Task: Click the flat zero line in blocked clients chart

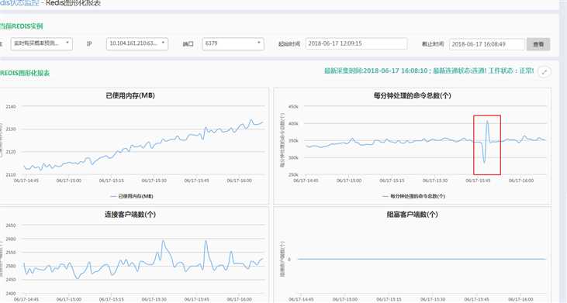Action: coord(422,259)
